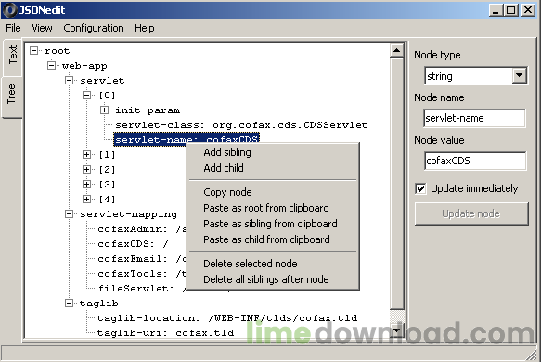The height and width of the screenshot is (362, 541).
Task: Toggle the Update immediately checkbox
Action: [x=420, y=188]
